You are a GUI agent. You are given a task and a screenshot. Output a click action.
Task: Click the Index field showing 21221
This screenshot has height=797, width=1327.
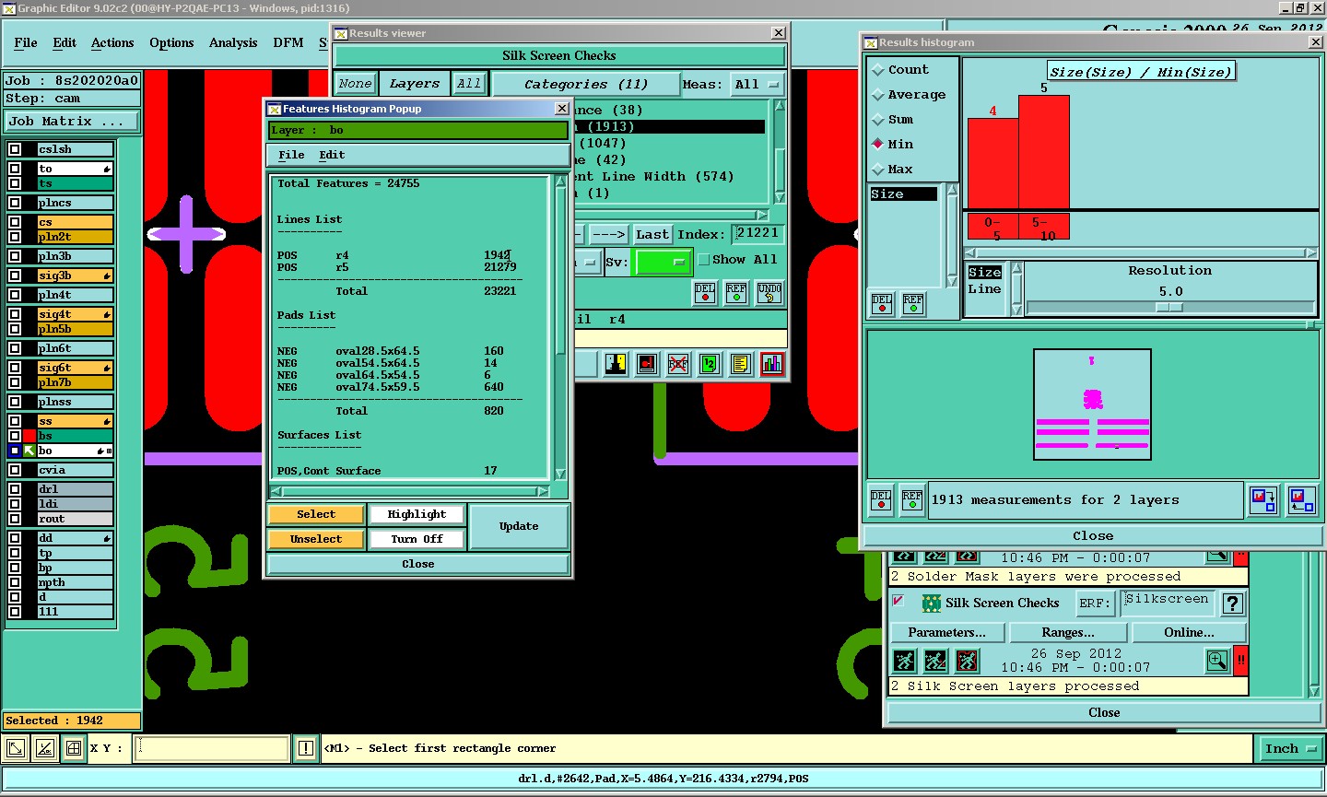757,234
